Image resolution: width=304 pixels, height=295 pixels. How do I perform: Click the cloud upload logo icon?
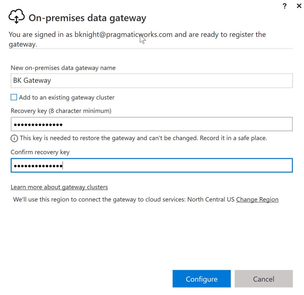tap(16, 17)
